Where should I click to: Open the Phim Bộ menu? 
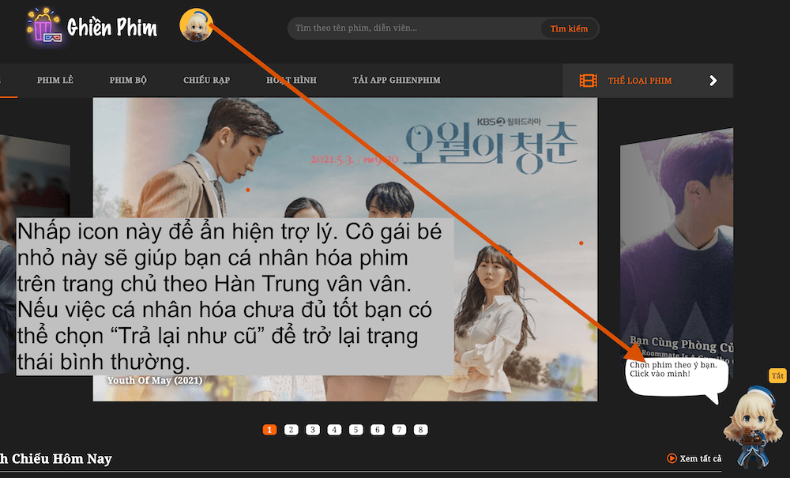pos(128,81)
